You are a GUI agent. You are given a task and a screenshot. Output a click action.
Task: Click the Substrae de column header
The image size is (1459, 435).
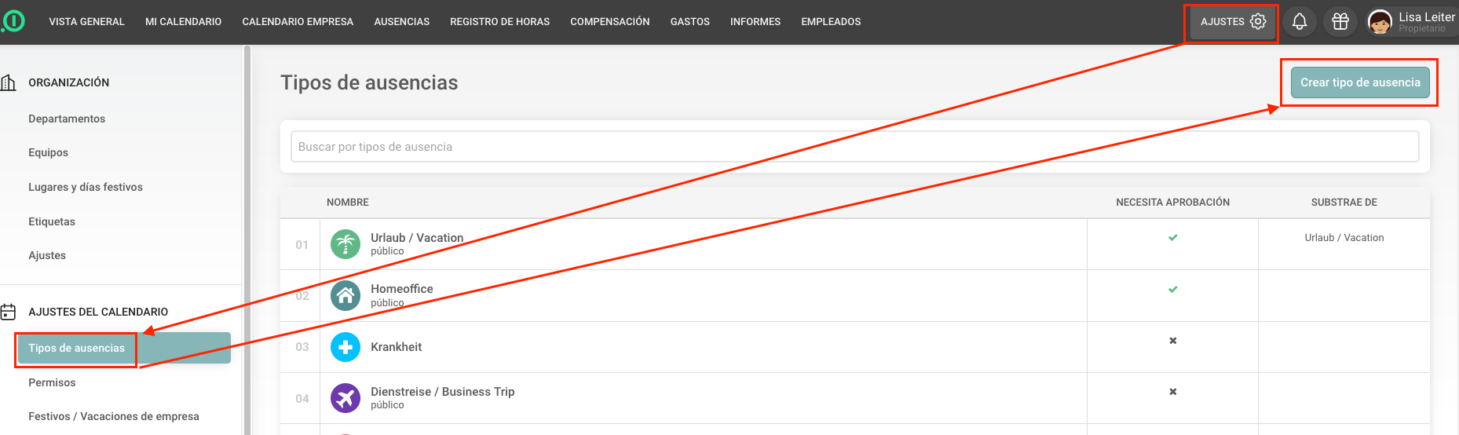pos(1344,202)
